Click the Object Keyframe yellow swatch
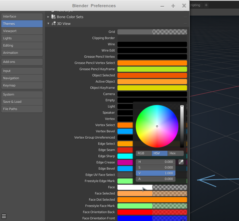This screenshot has height=221, width=239. [x=152, y=88]
